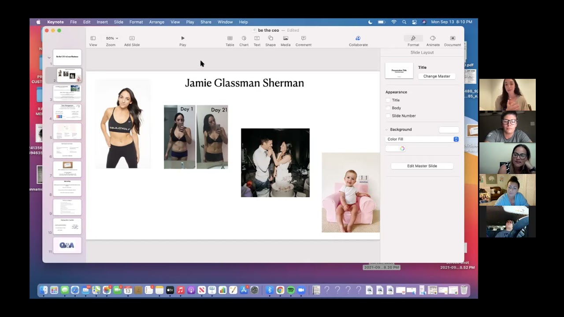Open Spotlight search in menu bar
Viewport: 564px width, 317px height.
click(x=404, y=22)
